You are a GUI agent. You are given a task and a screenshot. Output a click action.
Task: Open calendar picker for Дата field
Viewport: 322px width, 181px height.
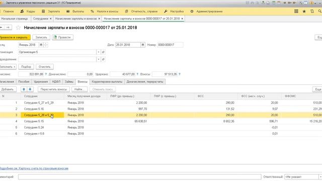click(143, 45)
